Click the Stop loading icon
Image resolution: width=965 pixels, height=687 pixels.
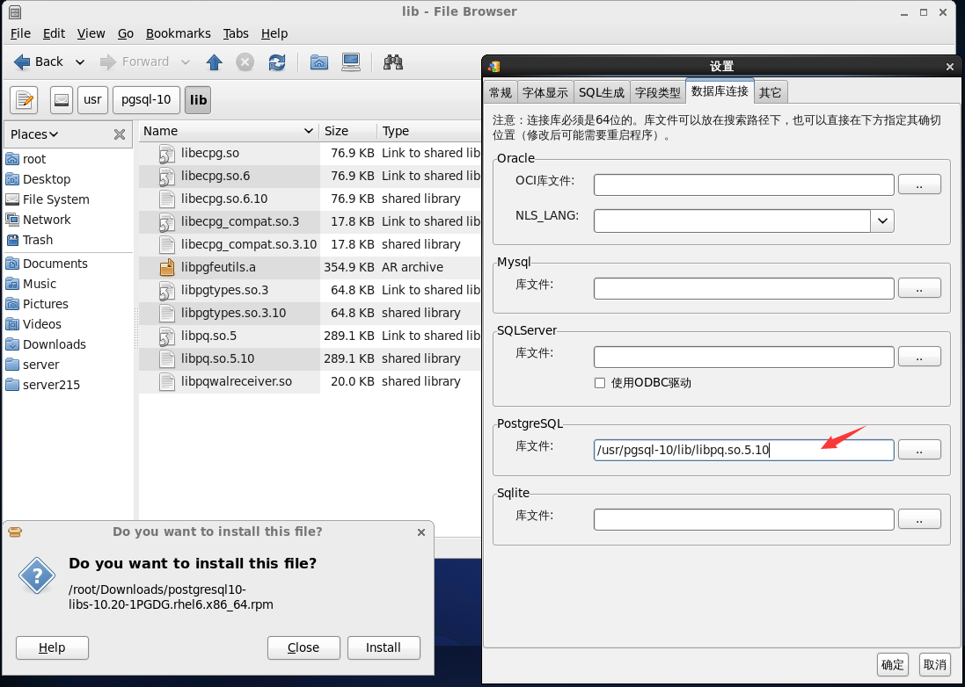(245, 62)
